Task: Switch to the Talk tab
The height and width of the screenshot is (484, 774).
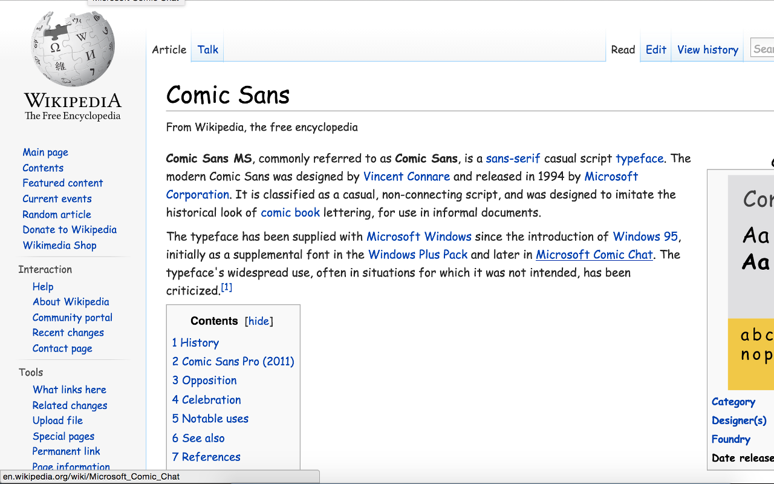Action: point(208,50)
